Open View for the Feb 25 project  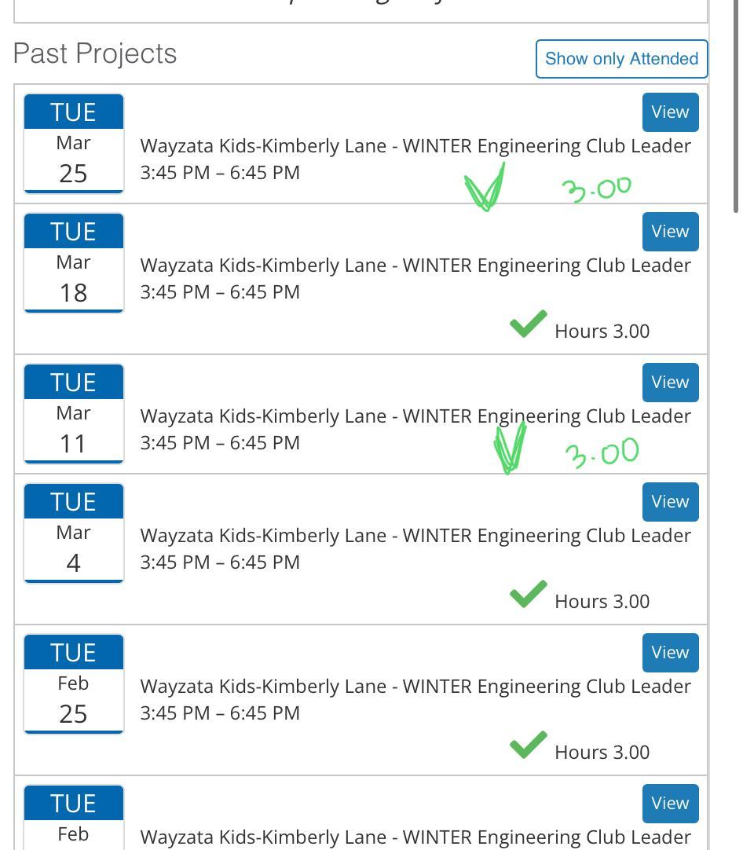point(670,653)
